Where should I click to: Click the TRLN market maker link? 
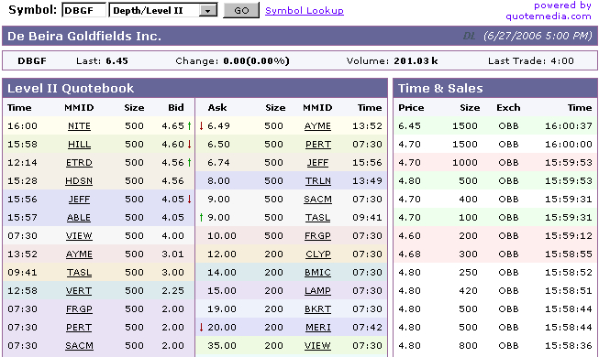pyautogui.click(x=317, y=181)
